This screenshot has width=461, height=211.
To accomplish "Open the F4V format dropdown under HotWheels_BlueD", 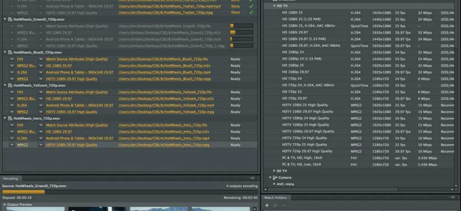I will point(12,59).
